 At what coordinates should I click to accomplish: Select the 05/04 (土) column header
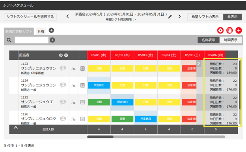point(169,55)
